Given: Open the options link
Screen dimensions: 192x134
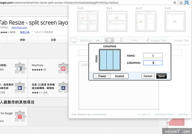Looking at the screenshot, I should [183, 114].
